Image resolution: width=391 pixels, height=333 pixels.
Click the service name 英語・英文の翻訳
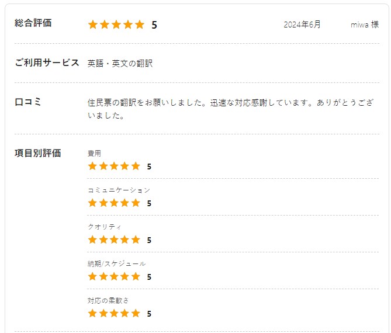[x=120, y=64]
